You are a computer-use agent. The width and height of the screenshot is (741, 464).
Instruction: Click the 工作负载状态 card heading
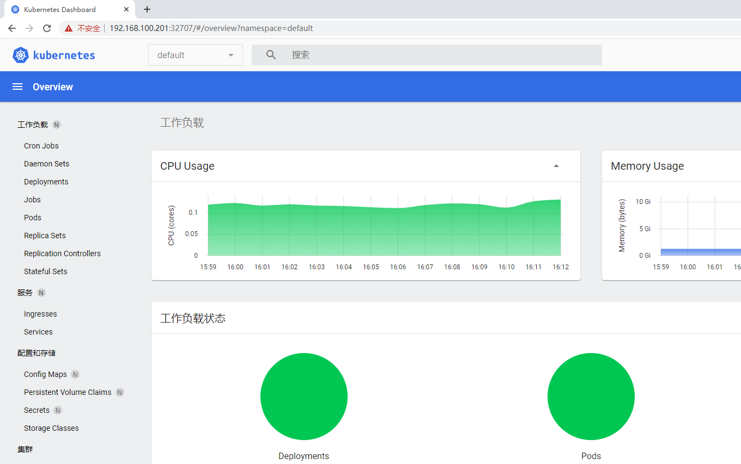pyautogui.click(x=193, y=318)
